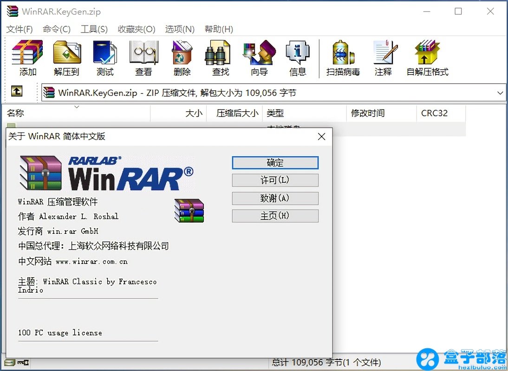
Task: Open the 帮助(H) menu
Action: pos(219,29)
